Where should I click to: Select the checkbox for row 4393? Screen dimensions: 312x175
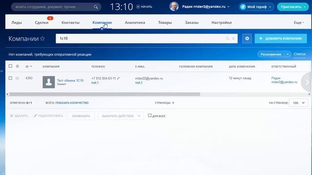click(x=10, y=78)
